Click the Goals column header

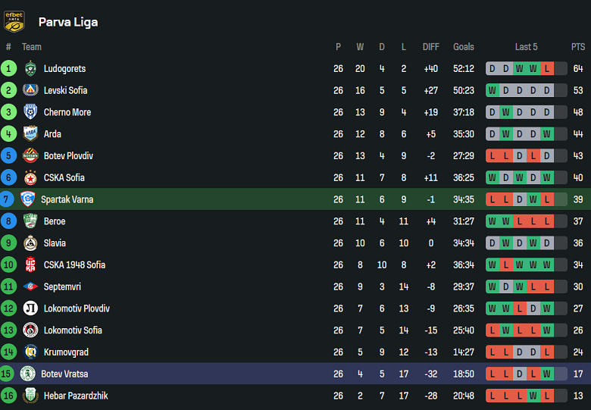(464, 47)
